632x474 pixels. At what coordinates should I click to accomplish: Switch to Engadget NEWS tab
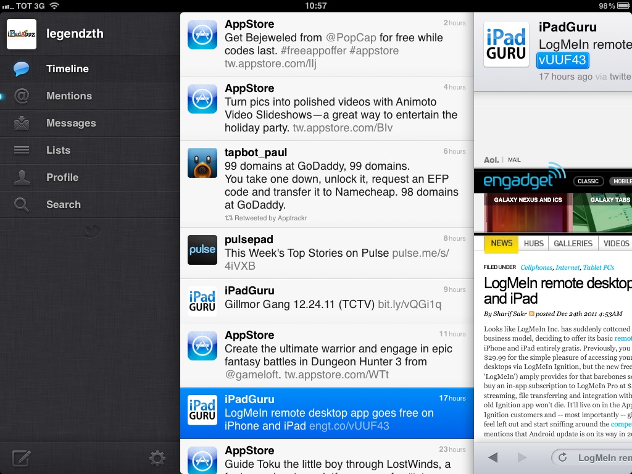click(501, 243)
